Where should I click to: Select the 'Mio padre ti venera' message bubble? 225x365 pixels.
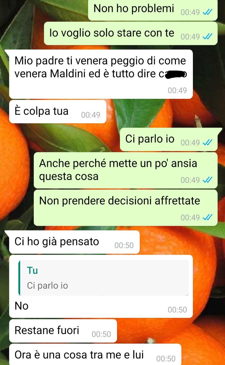101,74
